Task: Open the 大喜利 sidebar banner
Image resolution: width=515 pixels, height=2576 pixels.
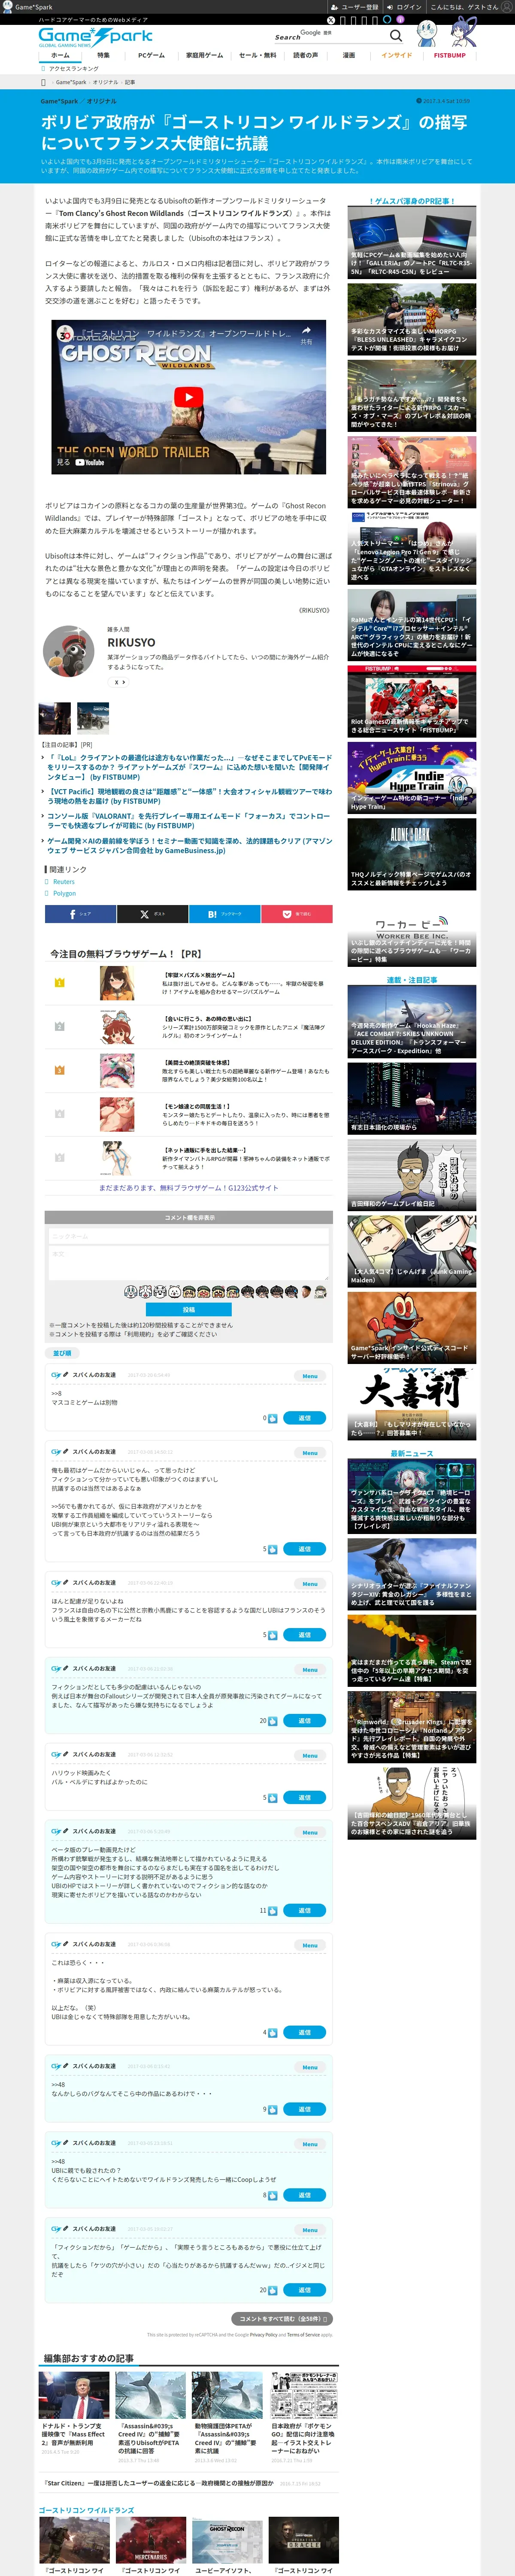Action: [x=412, y=1403]
